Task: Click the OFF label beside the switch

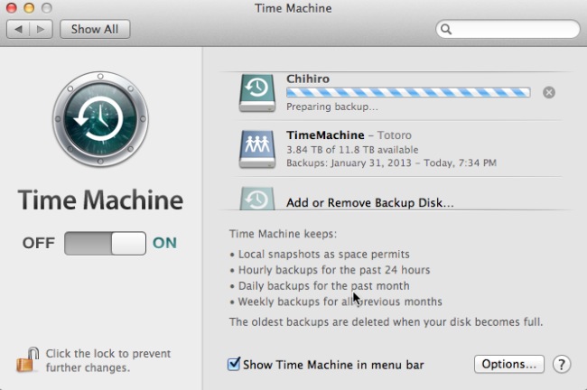Action: click(39, 243)
